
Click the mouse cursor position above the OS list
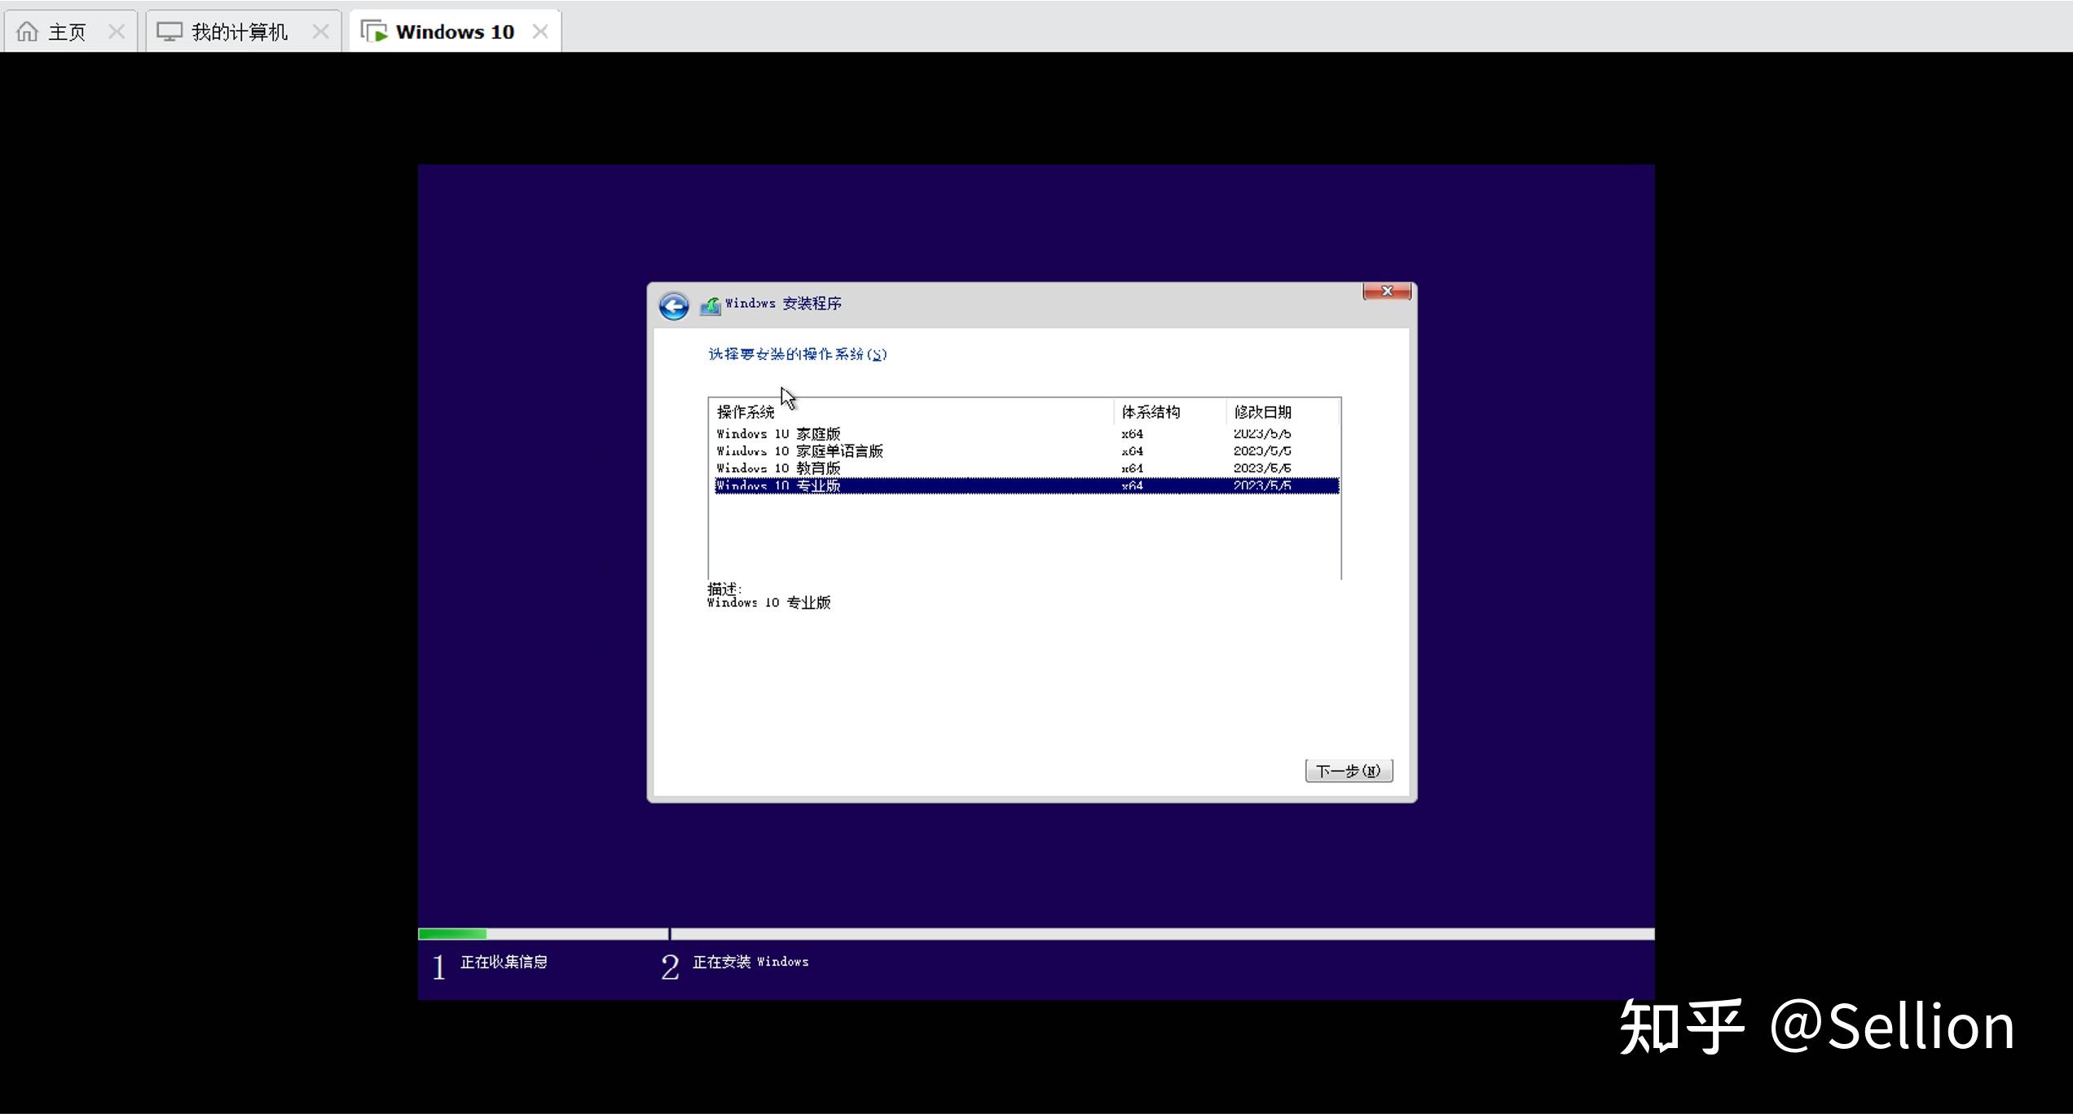pos(786,397)
